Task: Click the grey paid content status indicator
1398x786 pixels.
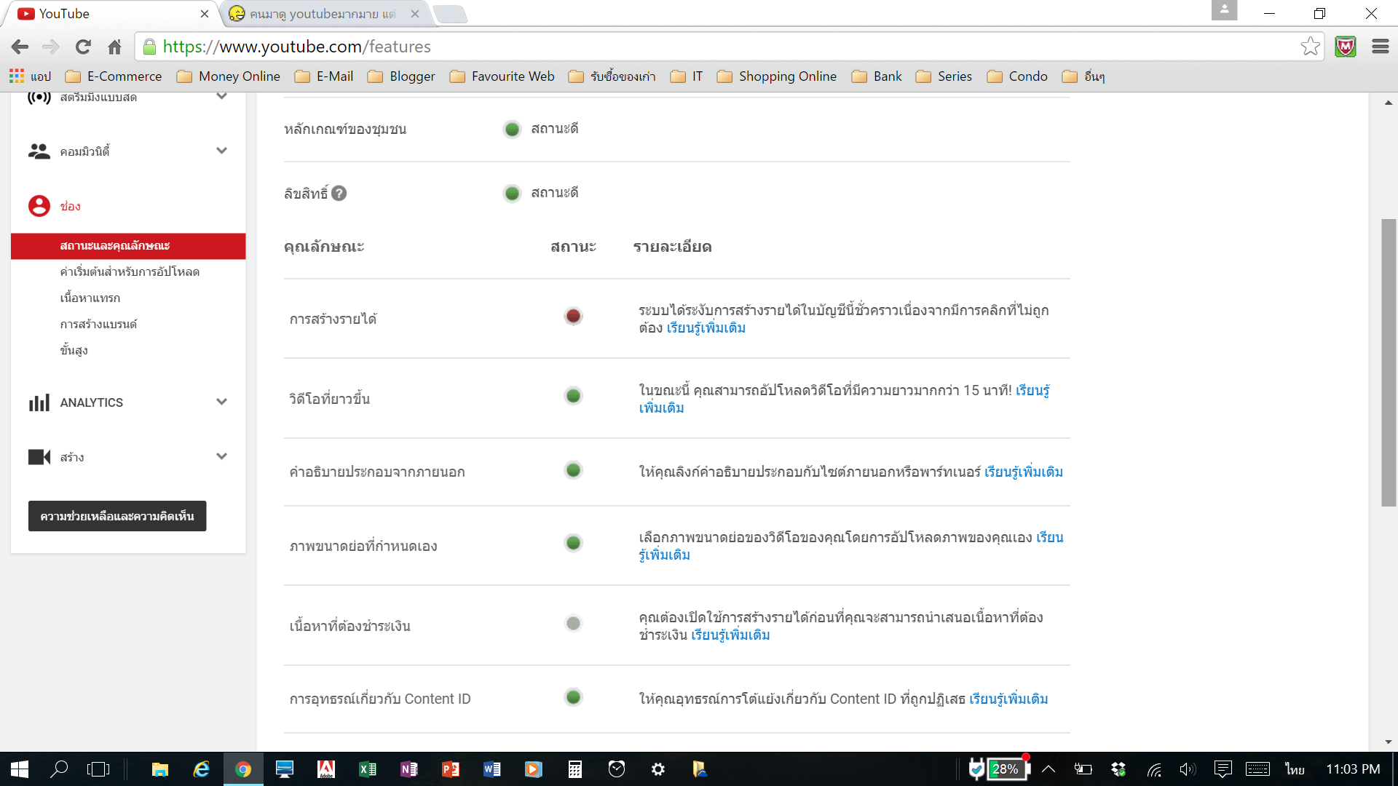Action: pyautogui.click(x=573, y=624)
